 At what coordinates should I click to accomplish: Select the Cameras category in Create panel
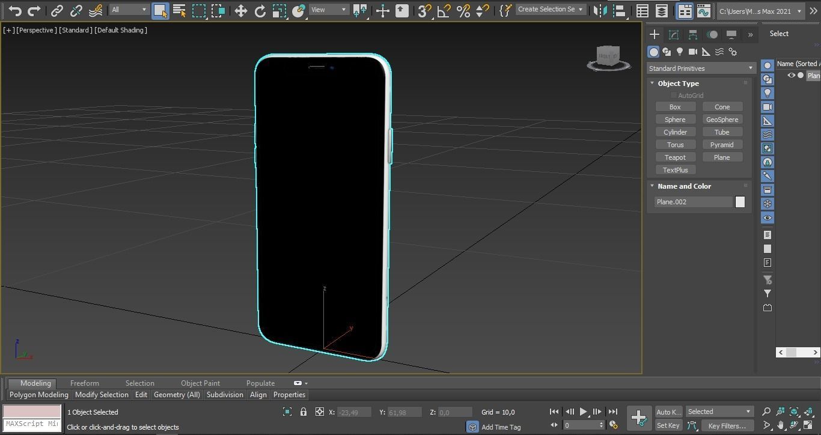pos(692,52)
